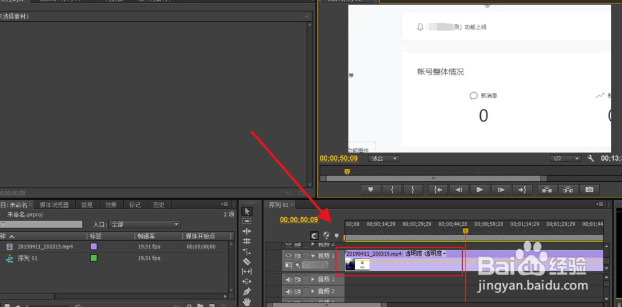Step back one frame
Viewport: 622px width, 307px height.
(x=459, y=190)
